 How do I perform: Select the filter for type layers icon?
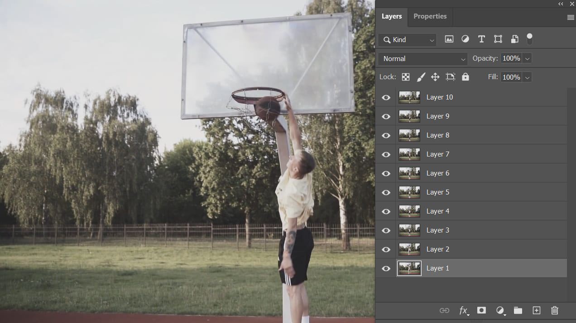pyautogui.click(x=481, y=39)
